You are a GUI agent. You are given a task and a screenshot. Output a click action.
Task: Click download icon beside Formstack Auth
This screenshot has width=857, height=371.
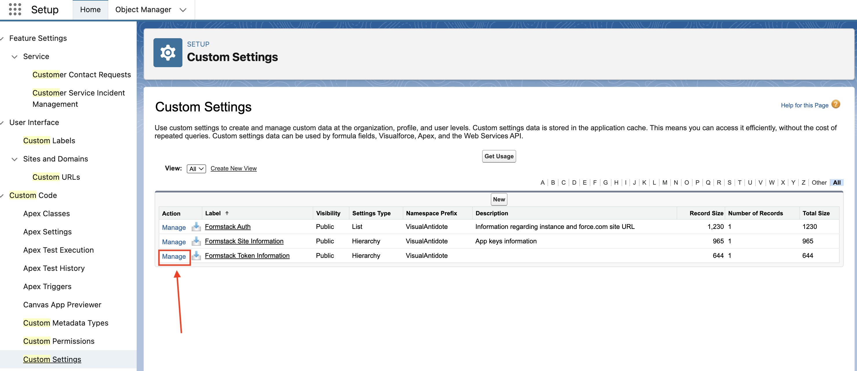click(x=196, y=227)
